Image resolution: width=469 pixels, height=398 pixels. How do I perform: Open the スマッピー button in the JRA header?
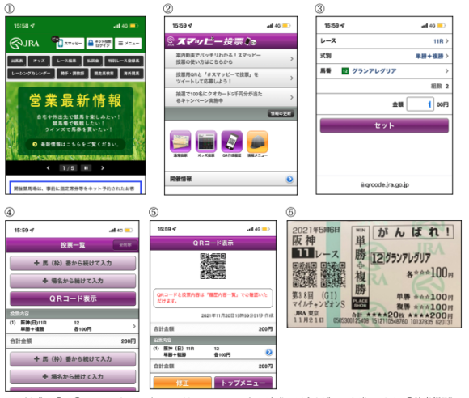(x=70, y=44)
